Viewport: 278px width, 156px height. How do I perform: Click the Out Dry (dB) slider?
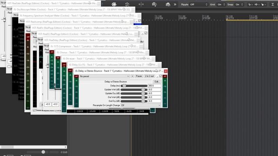click(x=134, y=101)
